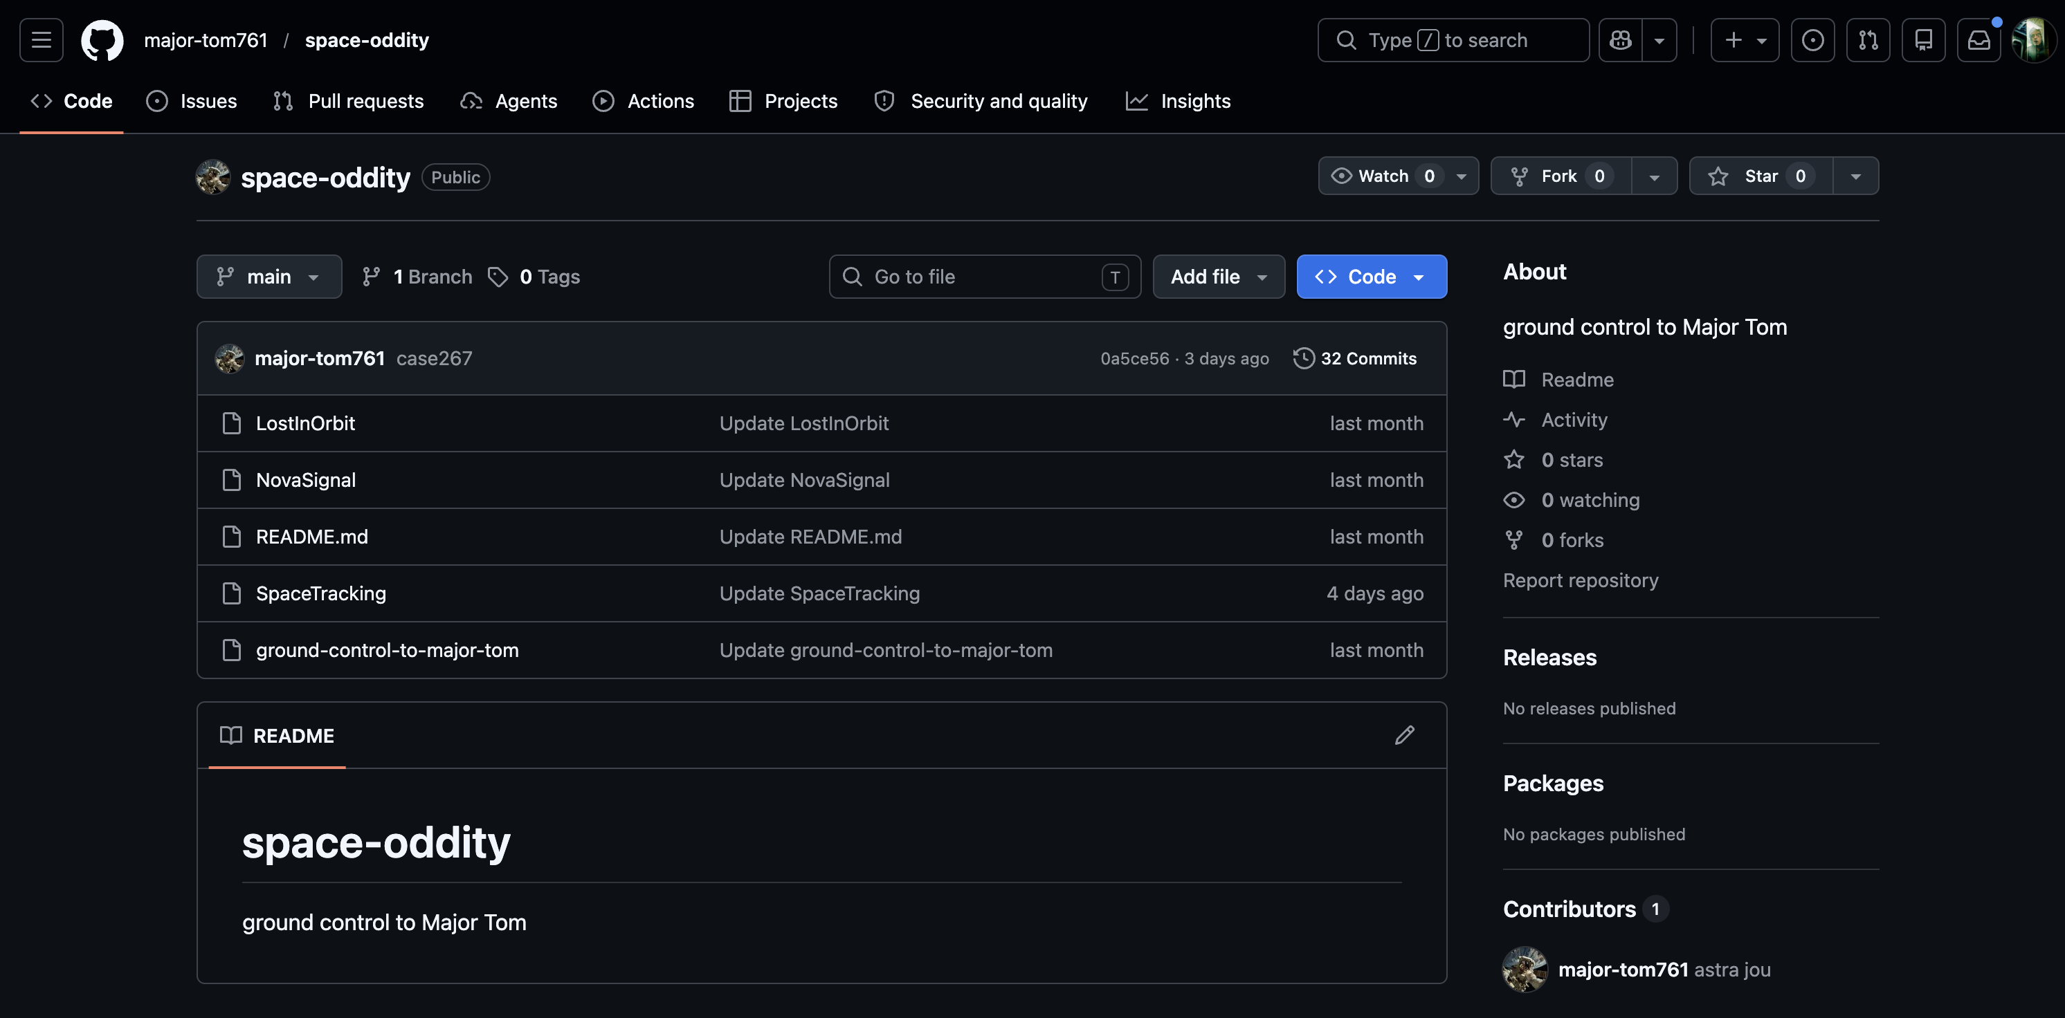This screenshot has width=2065, height=1018.
Task: Go to the GitHub homepage logo
Action: [102, 40]
